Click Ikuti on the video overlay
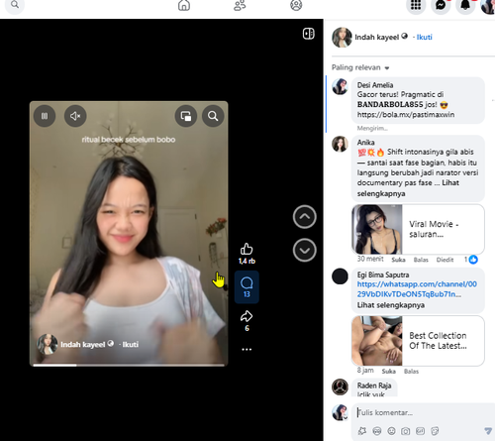This screenshot has height=441, width=495. 131,344
